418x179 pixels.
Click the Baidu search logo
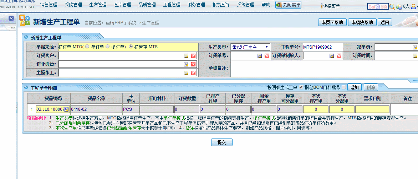(x=378, y=6)
